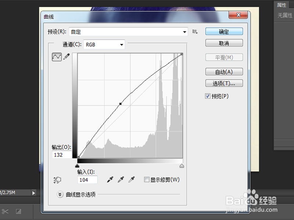Click the transition square icon in timeline bar
The image size is (294, 220).
click(x=18, y=212)
